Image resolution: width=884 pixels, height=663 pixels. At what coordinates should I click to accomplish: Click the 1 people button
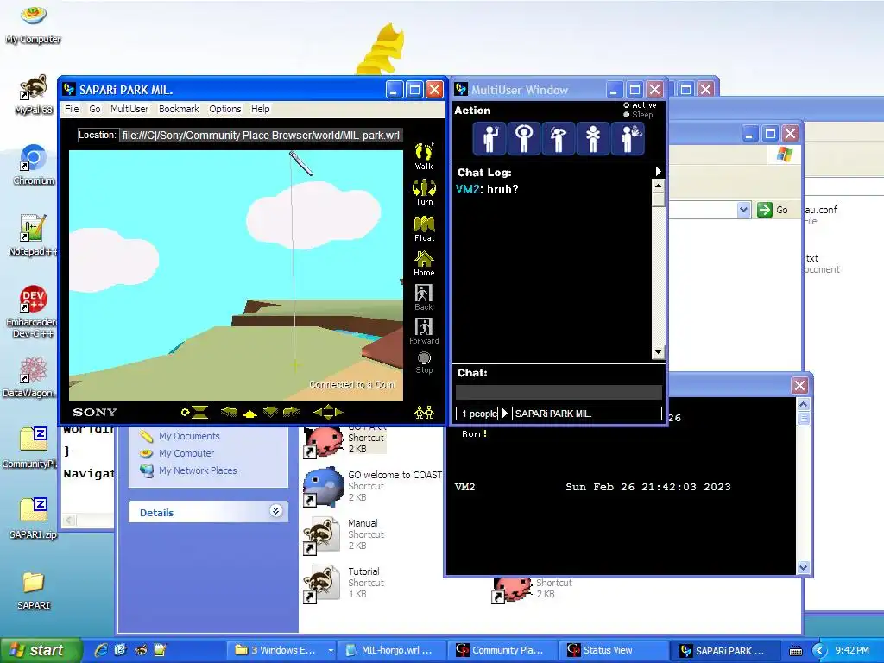pos(477,414)
